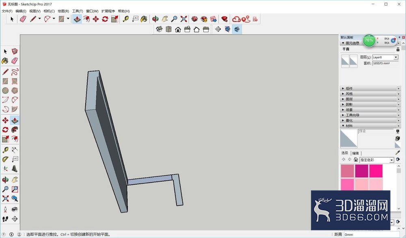Select the arrow Select tool in top toolbar
Screen dimensions: 406x238
pos(12,19)
